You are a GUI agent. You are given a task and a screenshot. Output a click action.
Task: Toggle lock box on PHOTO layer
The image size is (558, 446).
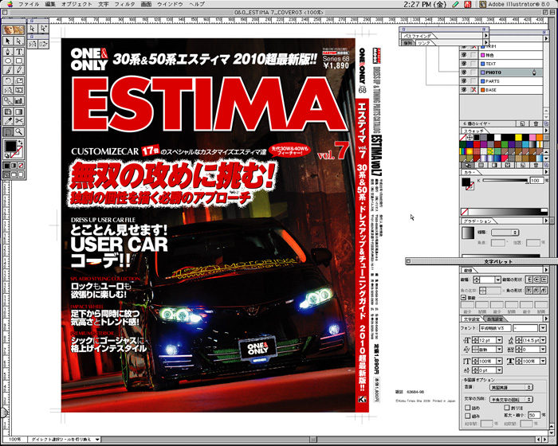(473, 72)
